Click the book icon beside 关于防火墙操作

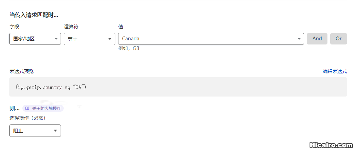point(27,109)
